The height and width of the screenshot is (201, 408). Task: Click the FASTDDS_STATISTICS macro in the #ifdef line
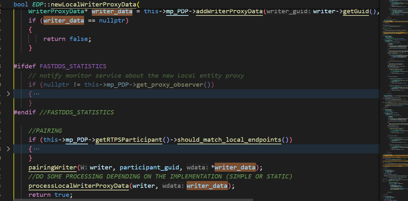pyautogui.click(x=73, y=66)
